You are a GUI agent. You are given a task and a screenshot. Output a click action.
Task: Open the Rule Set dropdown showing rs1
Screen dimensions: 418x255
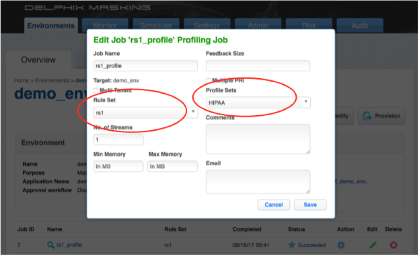(x=145, y=112)
